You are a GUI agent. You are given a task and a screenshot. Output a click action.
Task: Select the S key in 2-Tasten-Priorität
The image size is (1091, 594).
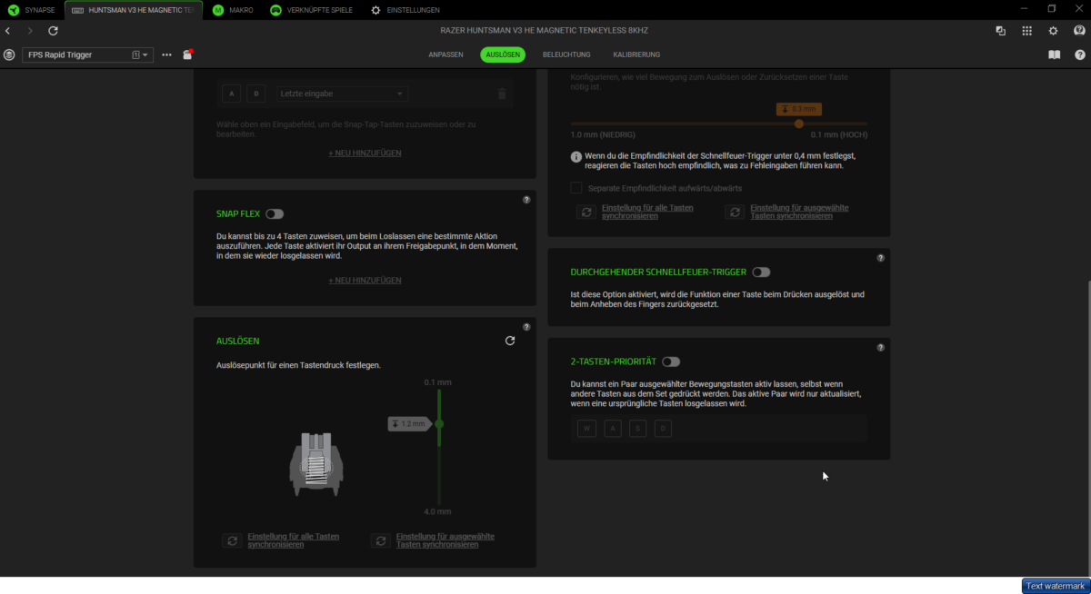tap(637, 428)
